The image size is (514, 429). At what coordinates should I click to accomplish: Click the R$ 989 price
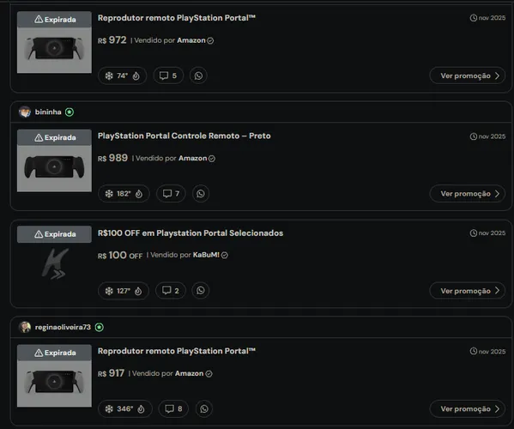(x=112, y=158)
